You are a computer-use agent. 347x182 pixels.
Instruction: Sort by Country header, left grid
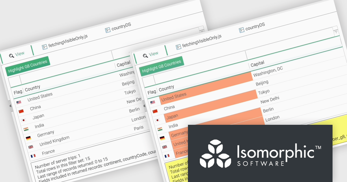click(x=32, y=89)
